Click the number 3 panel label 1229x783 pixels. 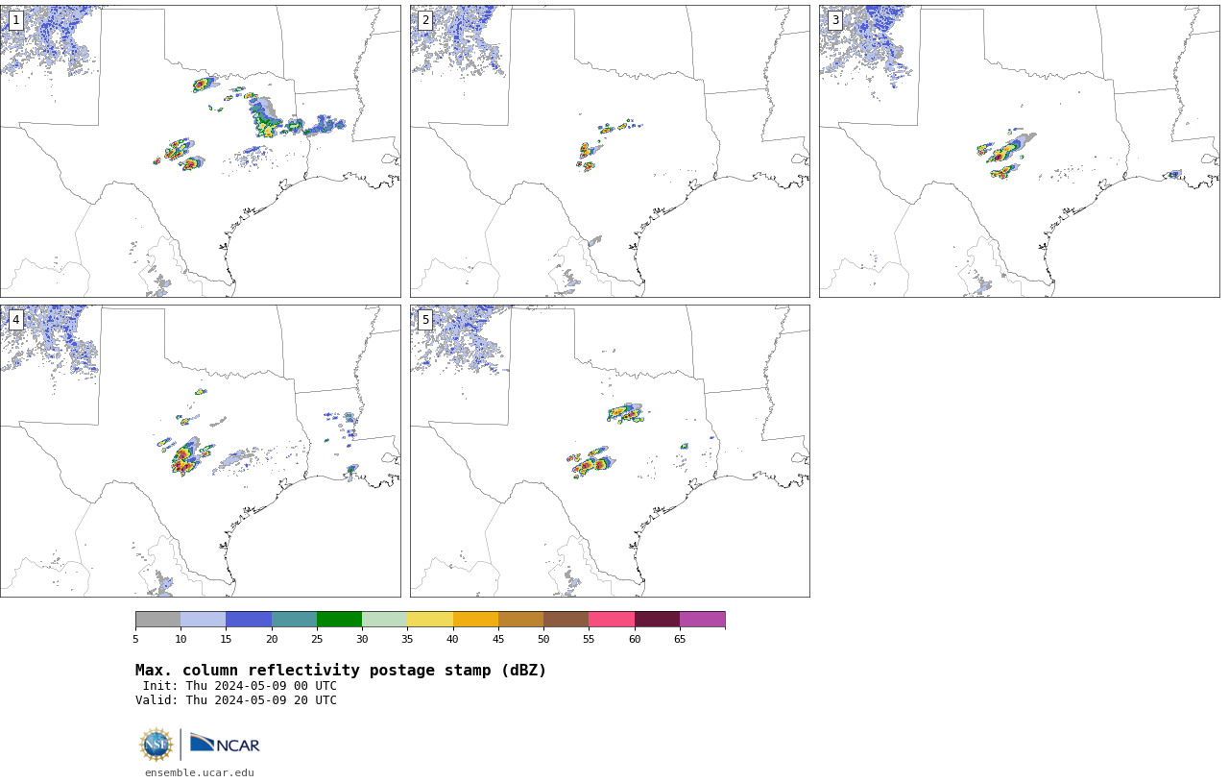pos(835,20)
